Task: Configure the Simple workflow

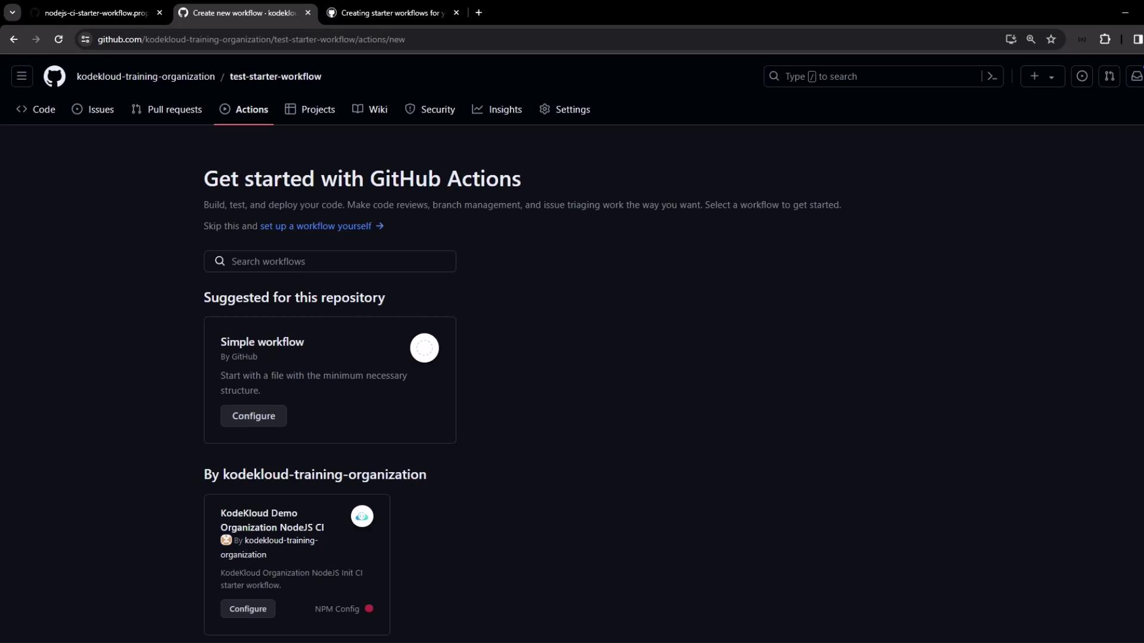Action: coord(253,416)
